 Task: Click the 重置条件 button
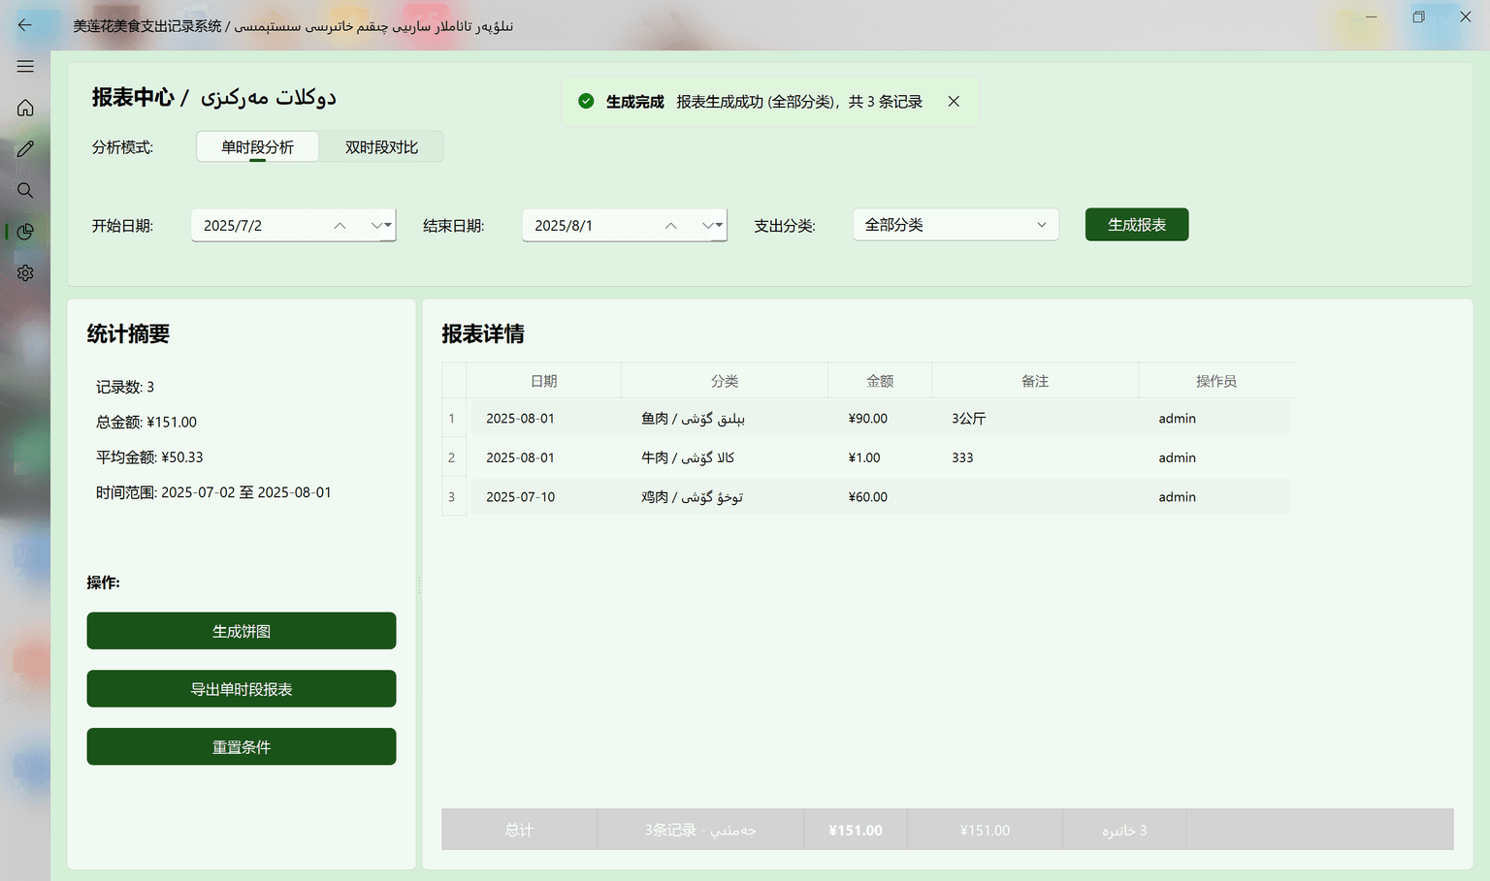[x=242, y=747]
